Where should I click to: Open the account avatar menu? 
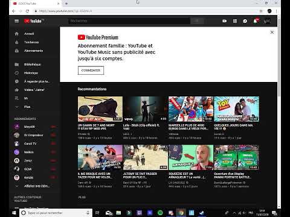coord(267,21)
